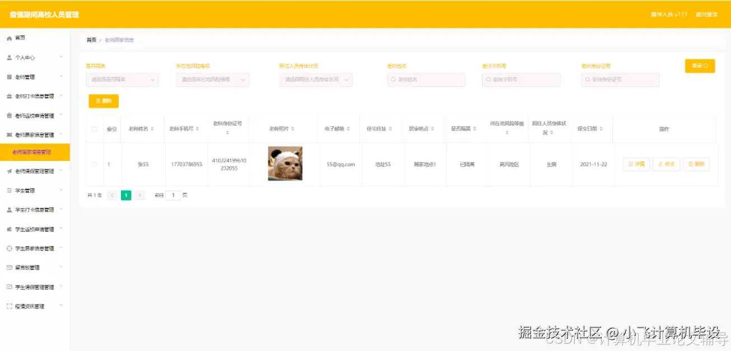The height and width of the screenshot is (351, 731).
Task: Open the 所在地风险等级 filter dropdown
Action: point(212,80)
